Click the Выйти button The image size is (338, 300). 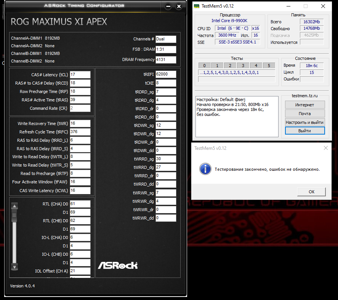point(304,131)
